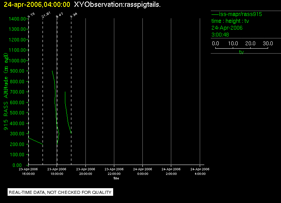Click the 16:00:00 time axis label

[28, 174]
